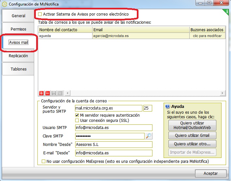
Task: Click the grey X cancel-edit icon
Action: 60,93
